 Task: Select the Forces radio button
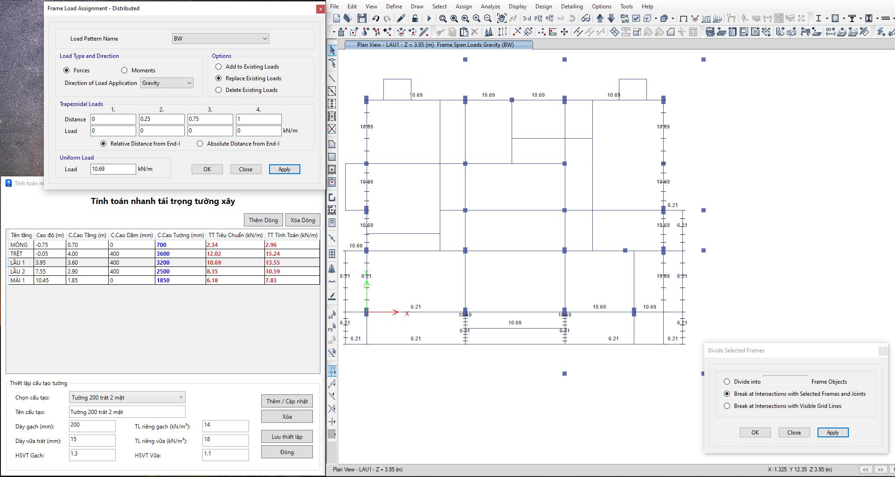point(67,70)
